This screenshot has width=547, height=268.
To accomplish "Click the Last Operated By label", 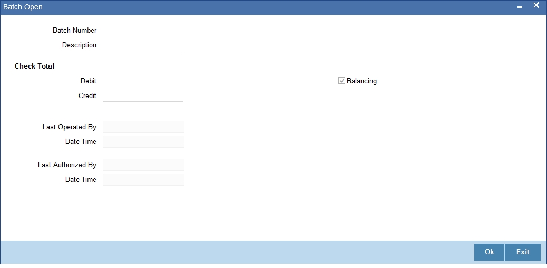I will [70, 127].
